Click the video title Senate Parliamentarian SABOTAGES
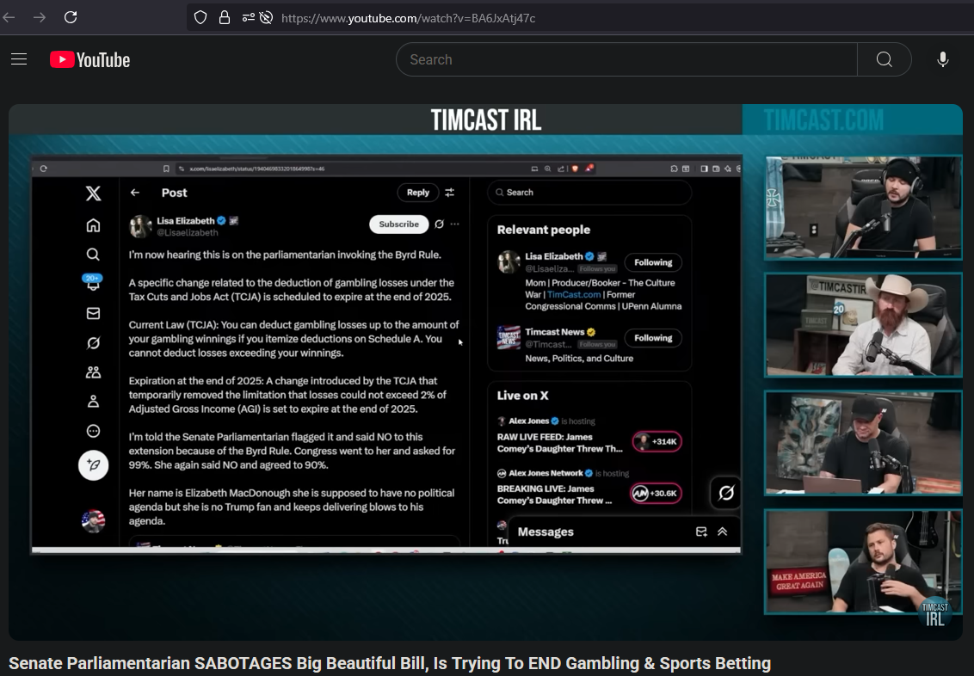The image size is (974, 676). point(390,663)
